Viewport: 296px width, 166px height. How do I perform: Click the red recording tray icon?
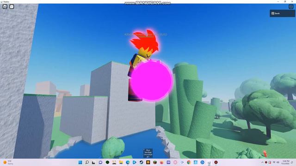click(266, 162)
